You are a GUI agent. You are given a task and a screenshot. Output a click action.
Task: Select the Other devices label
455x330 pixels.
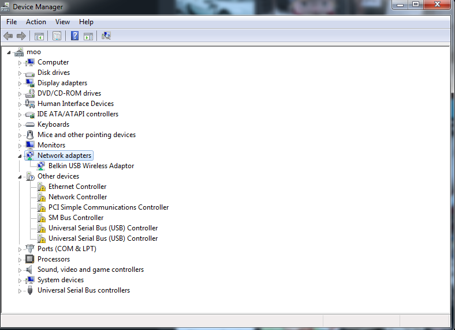click(58, 176)
